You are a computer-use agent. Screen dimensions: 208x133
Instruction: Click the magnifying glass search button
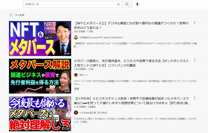[x=127, y=4]
